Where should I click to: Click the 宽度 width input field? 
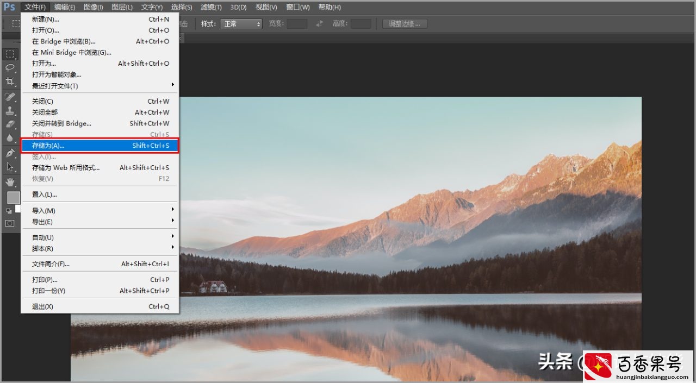coord(297,24)
